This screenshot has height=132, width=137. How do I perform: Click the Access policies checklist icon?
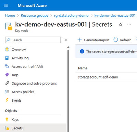(7, 92)
